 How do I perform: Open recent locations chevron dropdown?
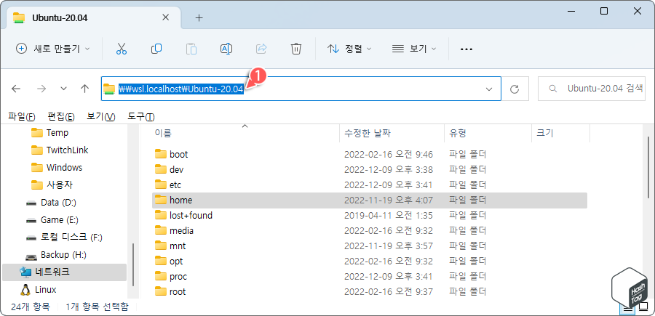point(63,89)
